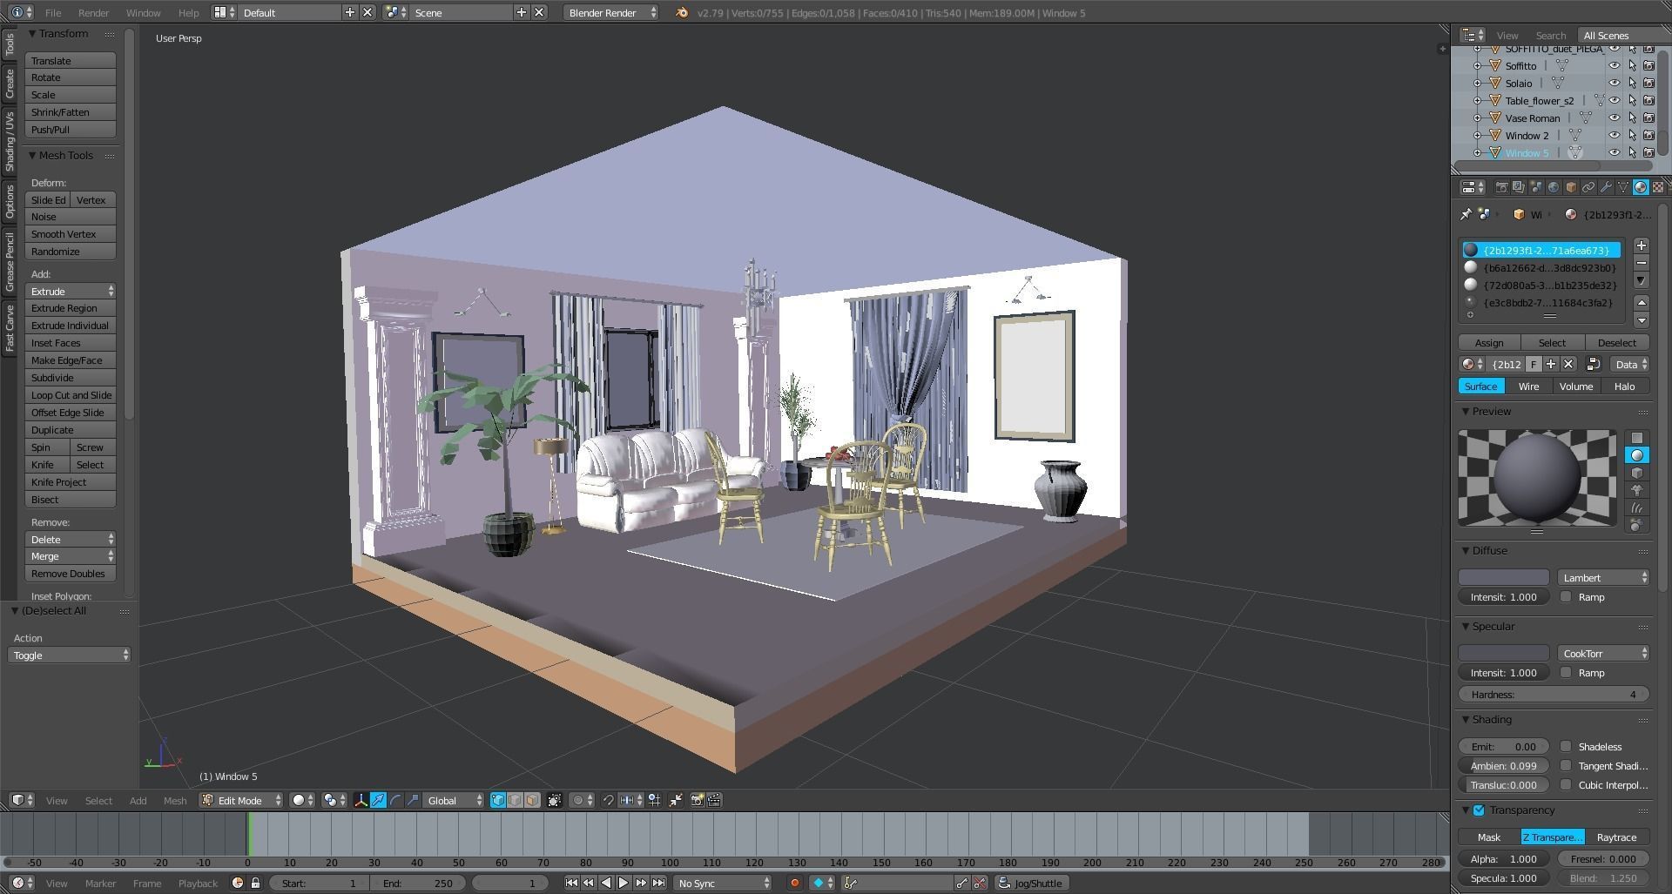Enable Tangent Shading checkbox

click(x=1566, y=765)
